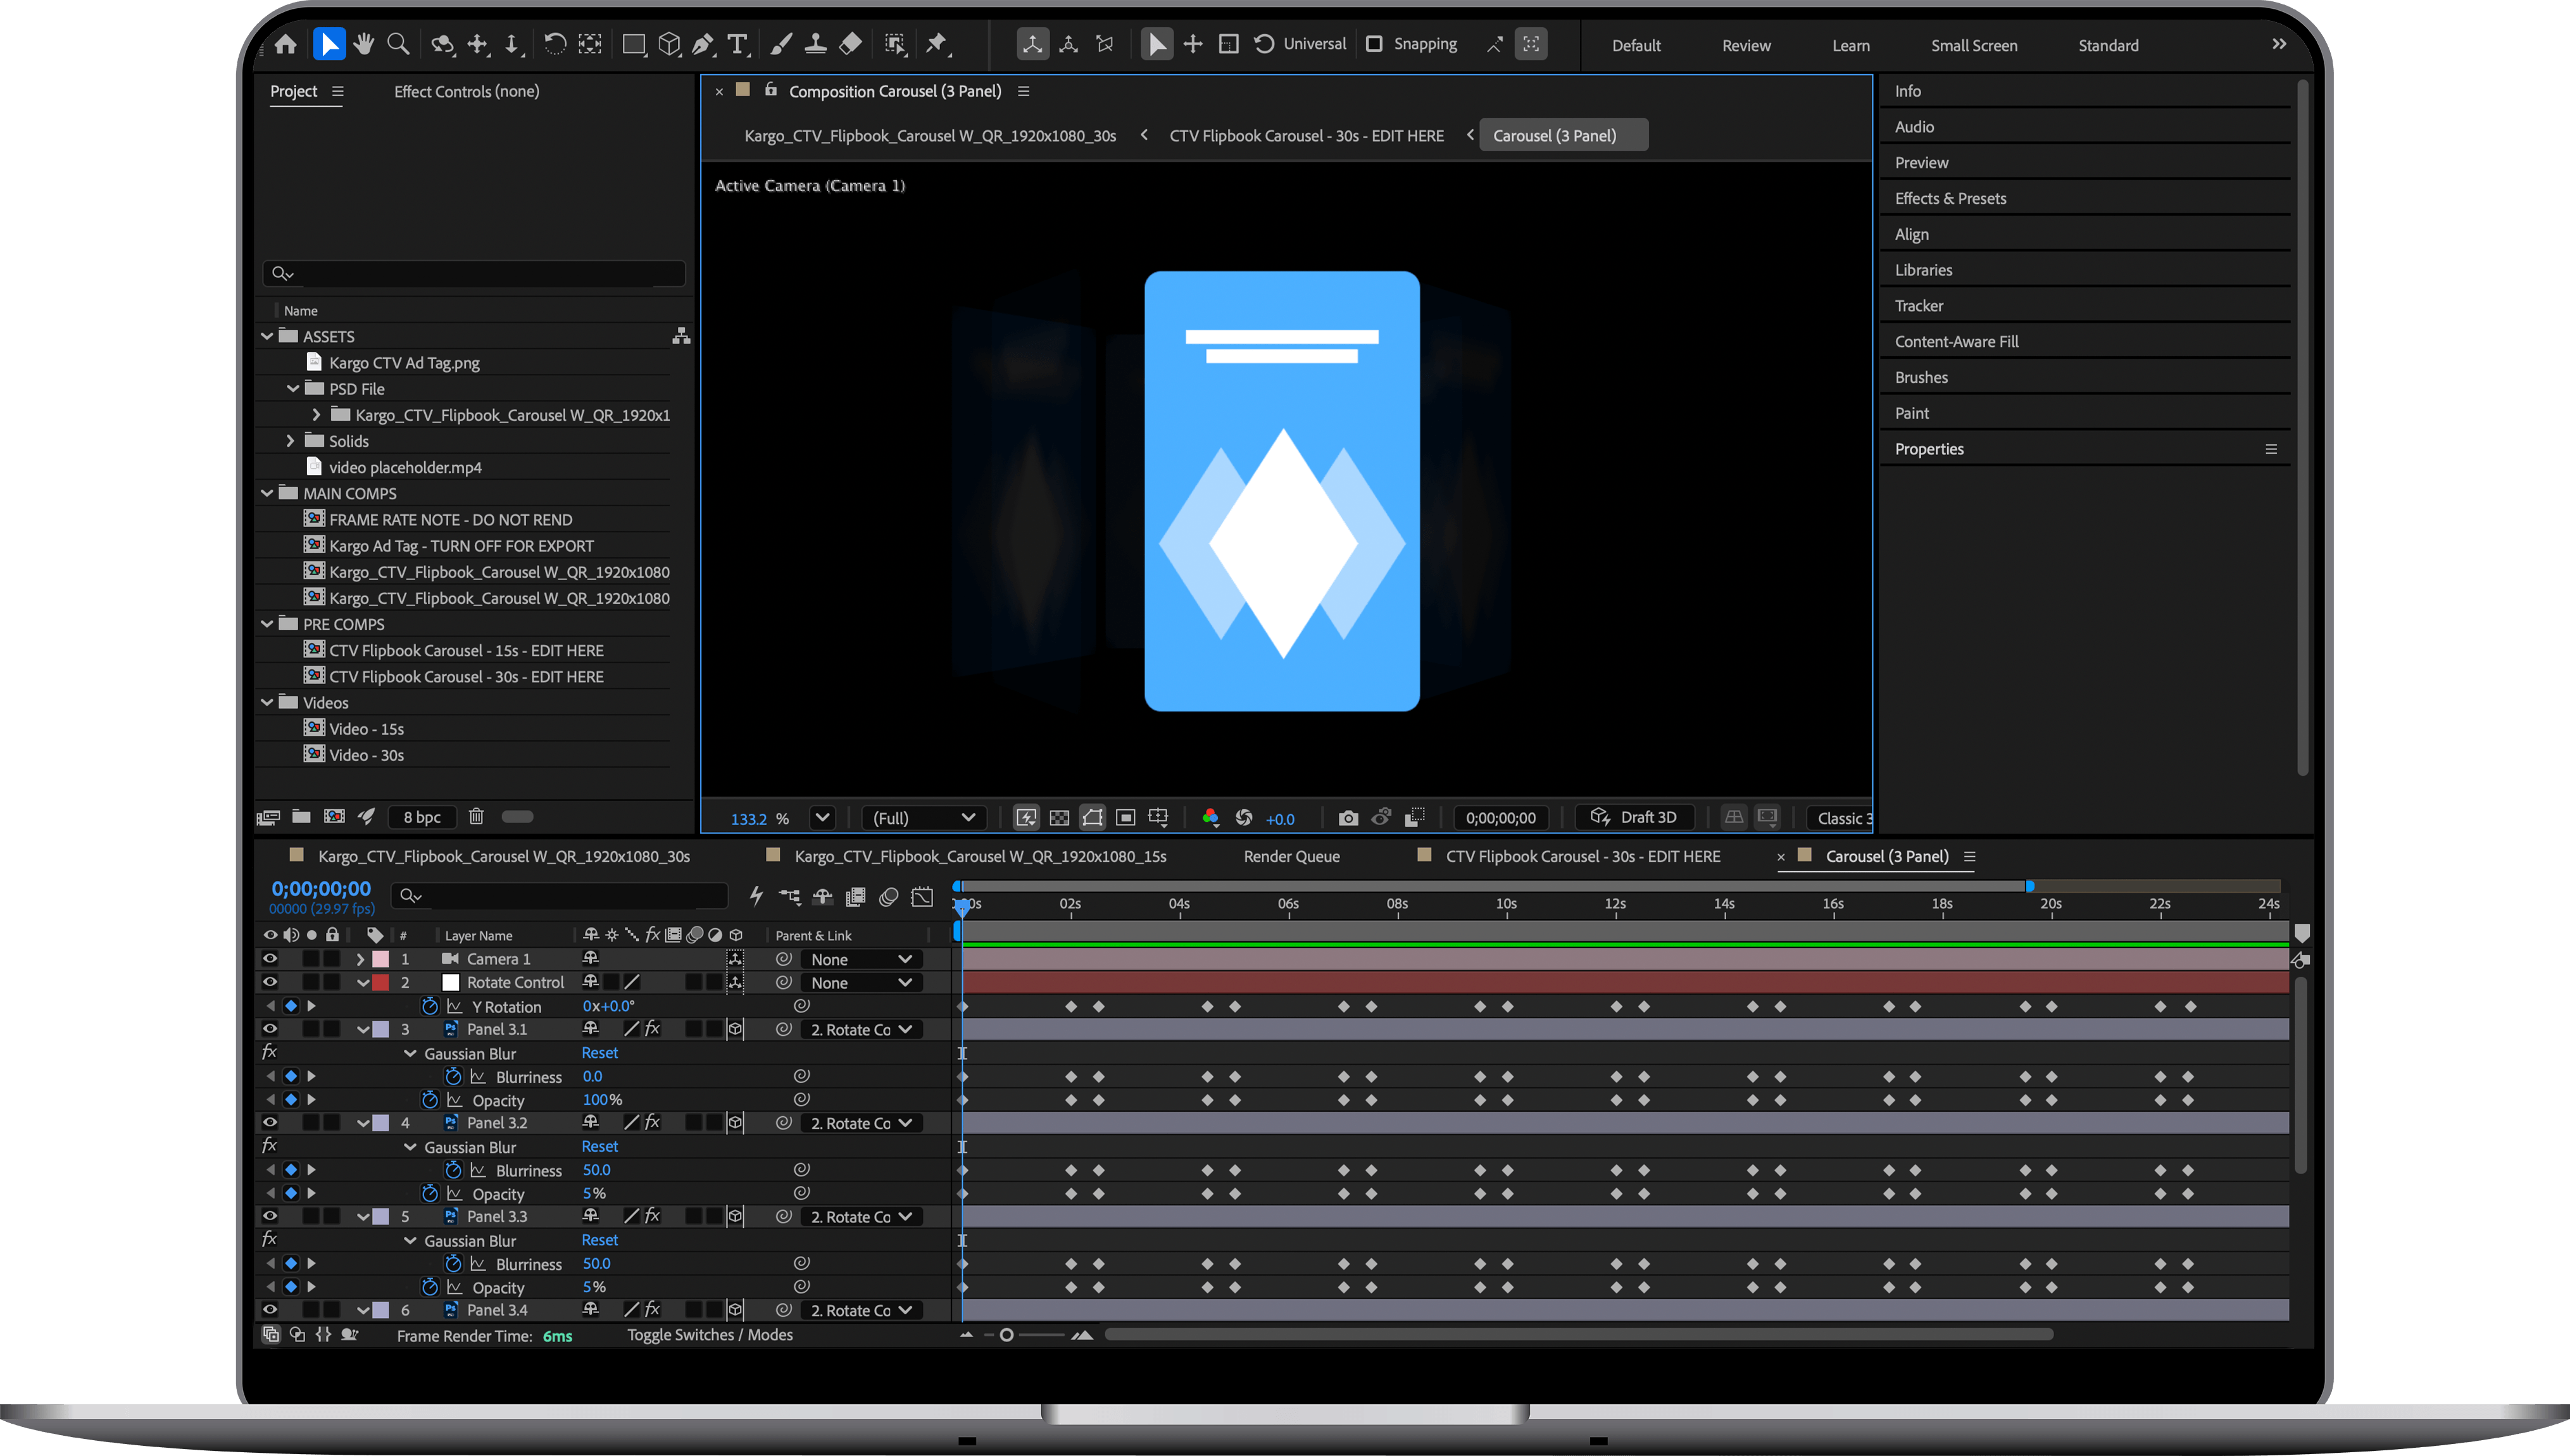Screen dimensions: 2570x1456
Task: Select the Eraser tool
Action: coord(850,44)
